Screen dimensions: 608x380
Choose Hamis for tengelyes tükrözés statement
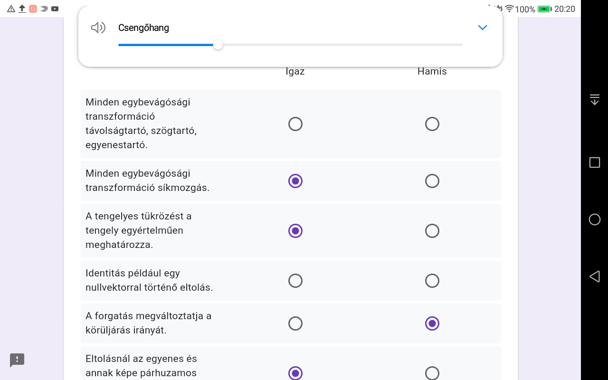(432, 231)
